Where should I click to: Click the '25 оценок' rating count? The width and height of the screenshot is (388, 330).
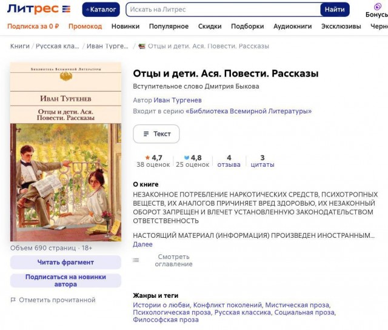tap(193, 164)
